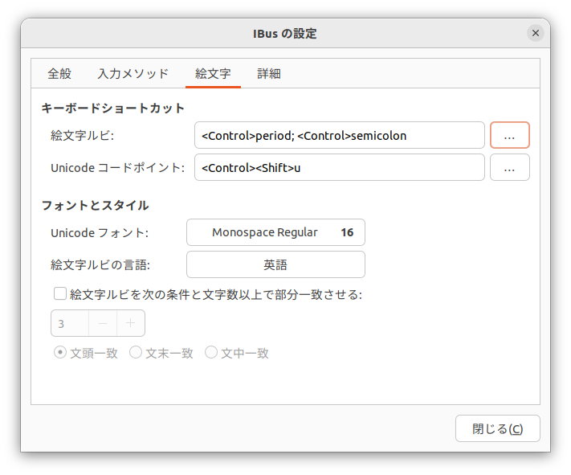The image size is (571, 475).
Task: Click the 絵文字ルビ: label
Action: coord(82,136)
